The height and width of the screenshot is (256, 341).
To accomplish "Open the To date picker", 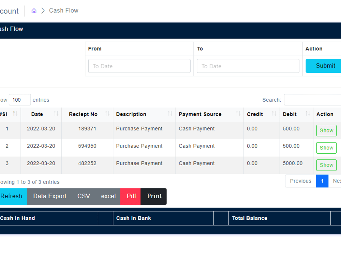I will pyautogui.click(x=248, y=66).
